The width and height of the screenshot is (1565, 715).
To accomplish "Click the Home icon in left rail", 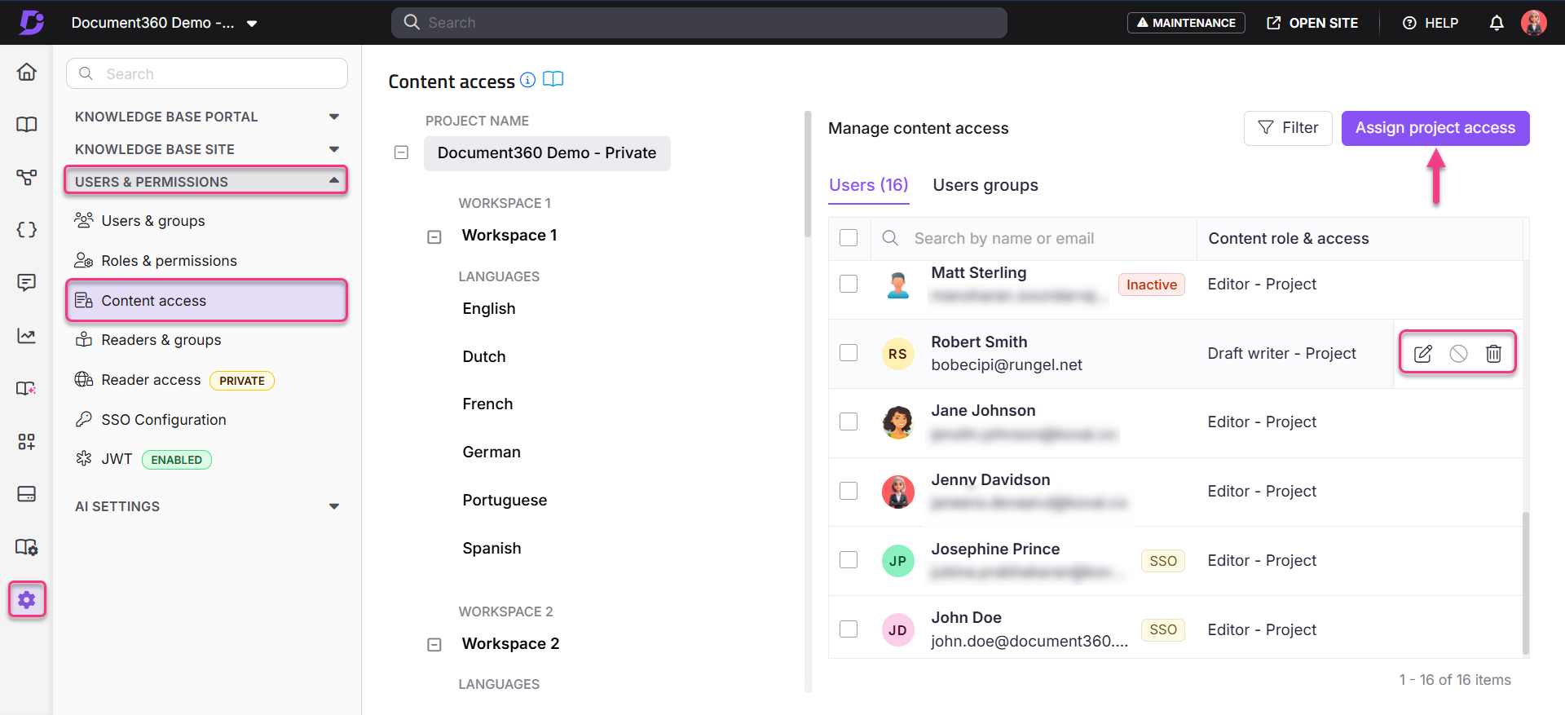I will [x=27, y=72].
